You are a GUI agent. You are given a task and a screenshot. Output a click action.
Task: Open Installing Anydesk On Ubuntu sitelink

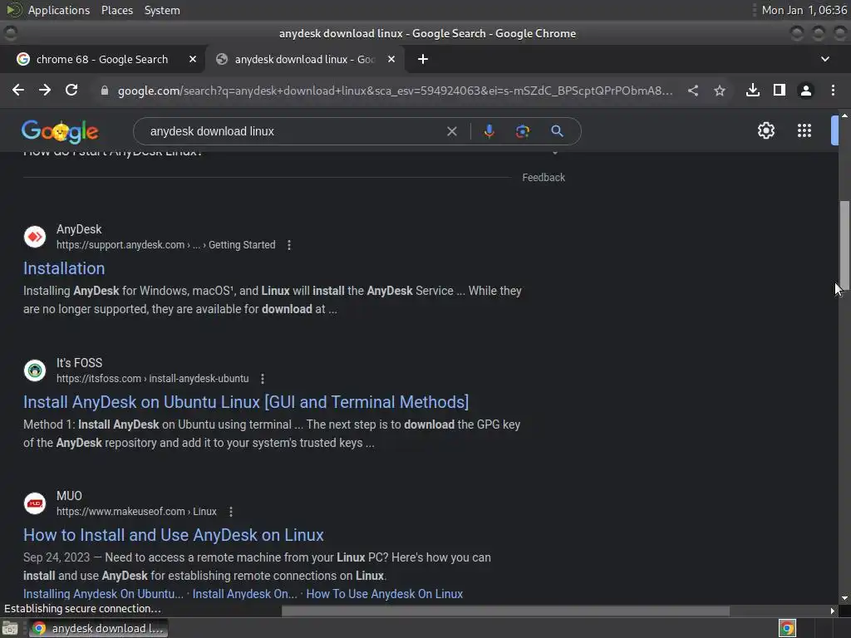point(103,594)
